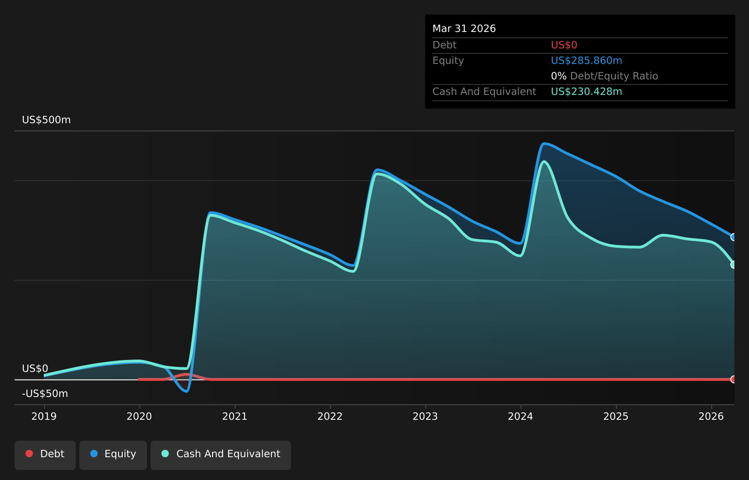Click the blue Equity legend dot
The image size is (749, 480).
pyautogui.click(x=94, y=454)
